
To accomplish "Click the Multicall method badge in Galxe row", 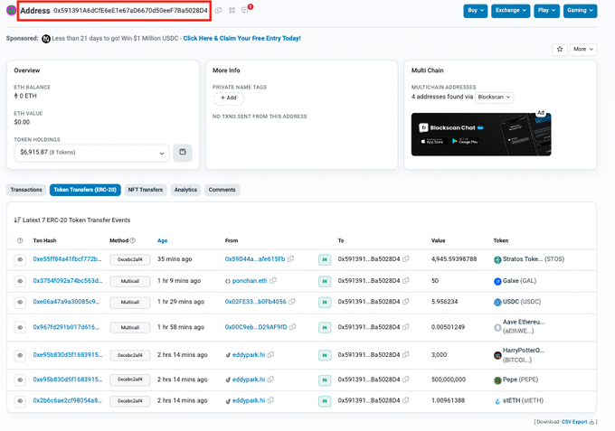I will point(130,281).
